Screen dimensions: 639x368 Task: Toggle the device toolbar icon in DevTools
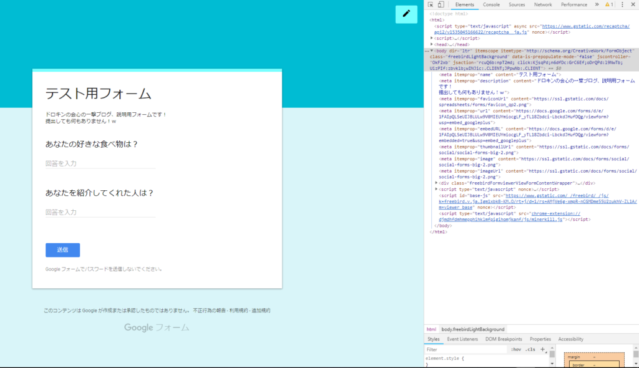(441, 4)
